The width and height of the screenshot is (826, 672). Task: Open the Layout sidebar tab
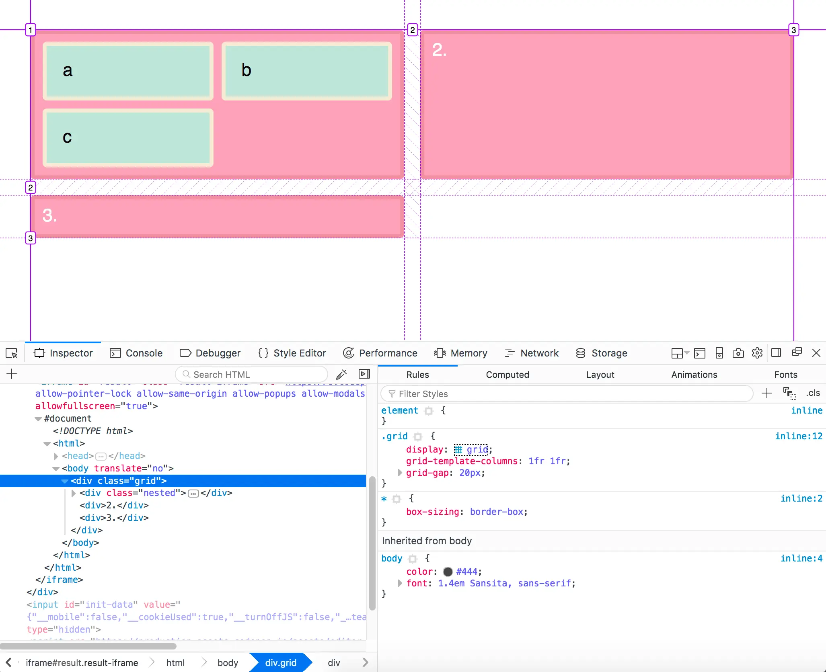click(x=600, y=375)
